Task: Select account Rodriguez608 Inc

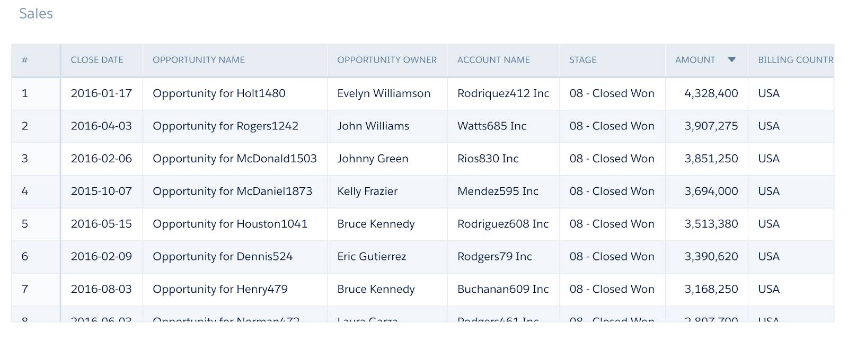Action: (503, 224)
